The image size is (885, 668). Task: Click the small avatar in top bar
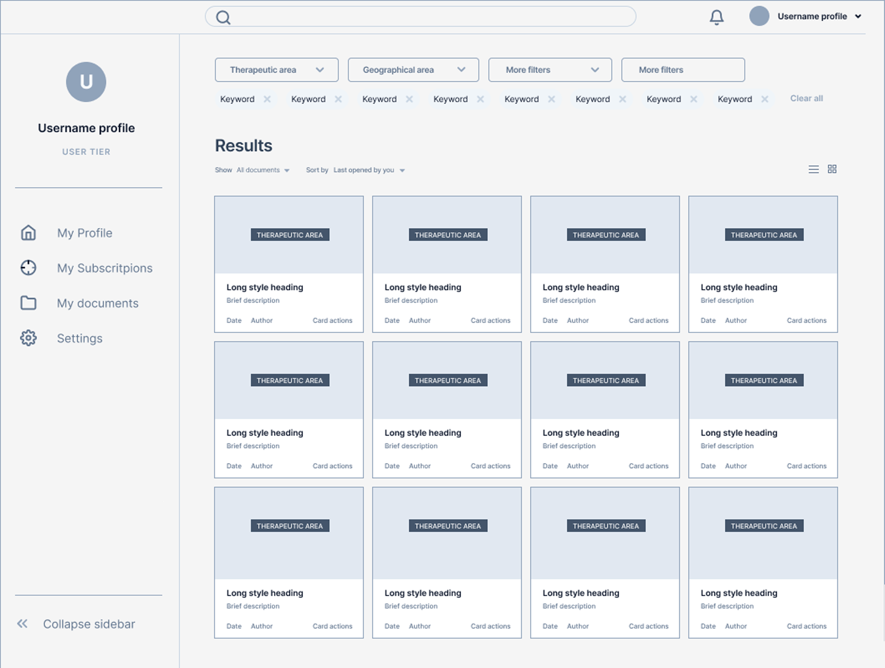tap(759, 16)
